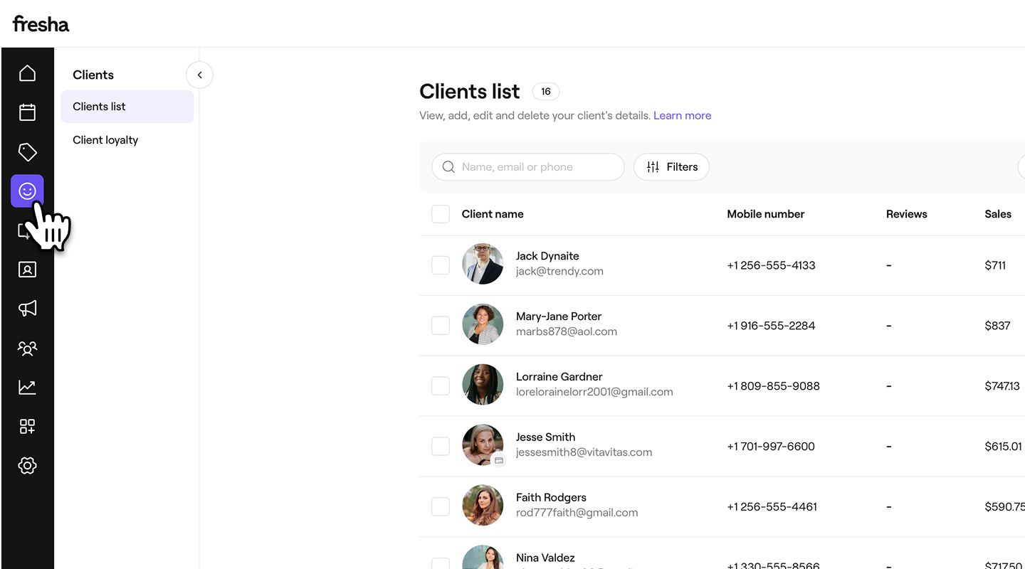The width and height of the screenshot is (1025, 569).
Task: Click phone number +1 256-555-4133
Action: (771, 265)
